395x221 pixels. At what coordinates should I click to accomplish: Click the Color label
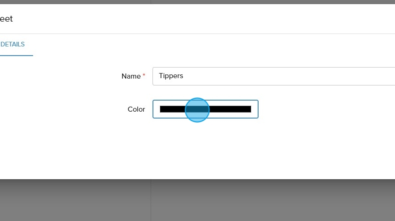136,109
